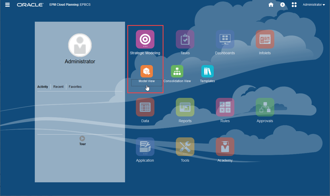Open the Tasks card
The image size is (330, 196).
coord(185,39)
